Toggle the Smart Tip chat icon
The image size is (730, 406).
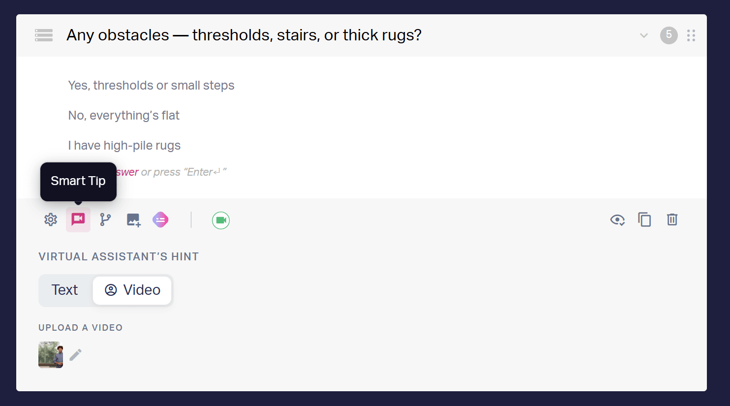point(78,219)
